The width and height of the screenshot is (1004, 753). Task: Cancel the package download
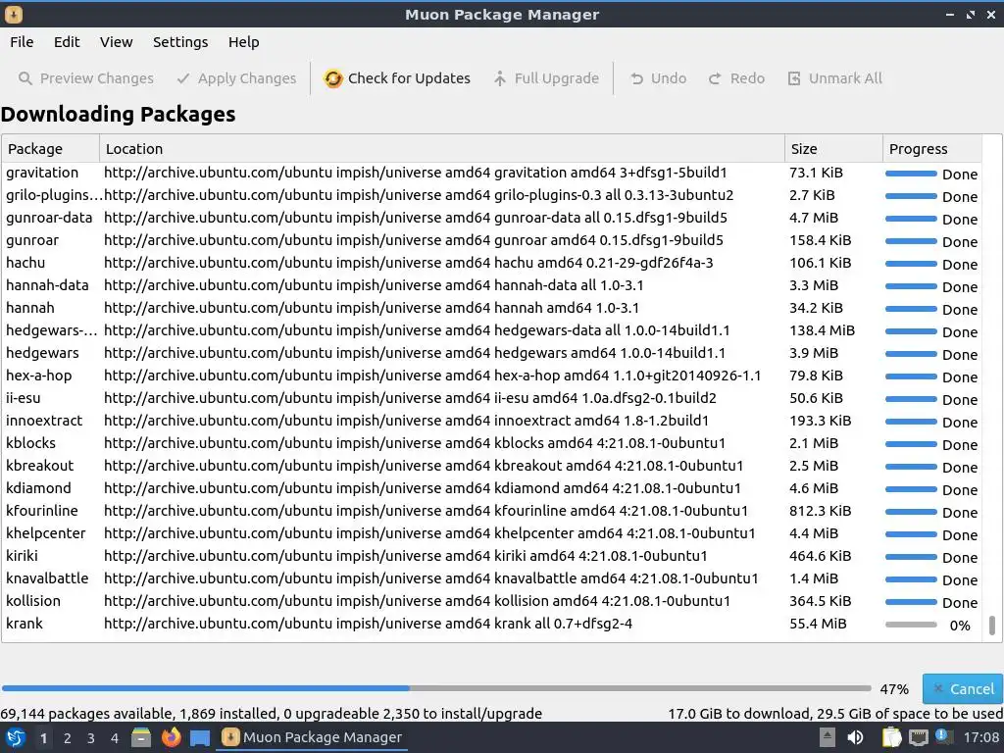[963, 689]
